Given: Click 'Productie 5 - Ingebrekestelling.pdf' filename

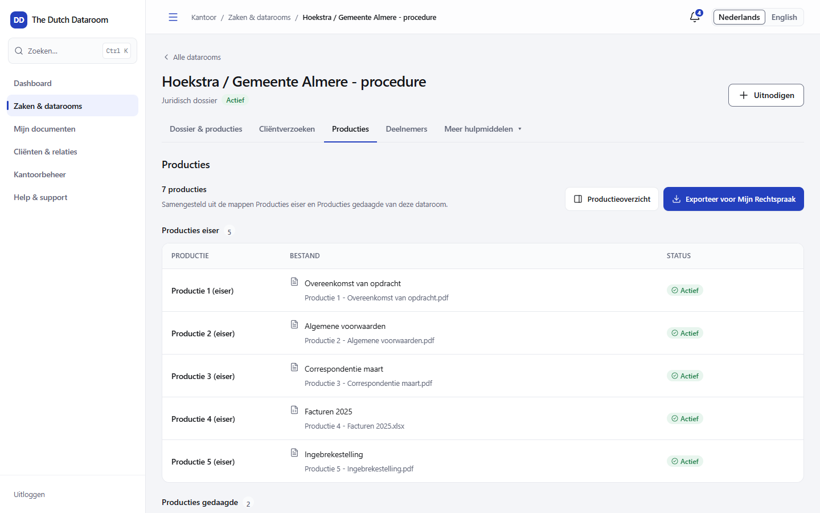Looking at the screenshot, I should (359, 469).
